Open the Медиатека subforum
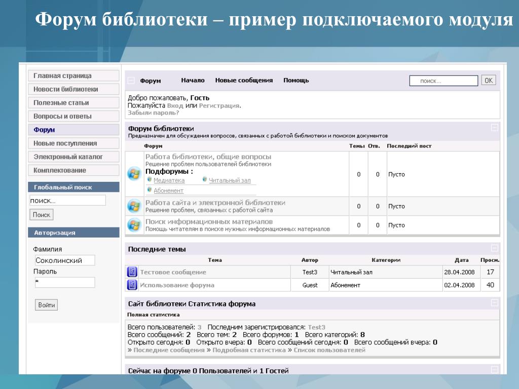Screen dimensions: 519x389 [169, 180]
